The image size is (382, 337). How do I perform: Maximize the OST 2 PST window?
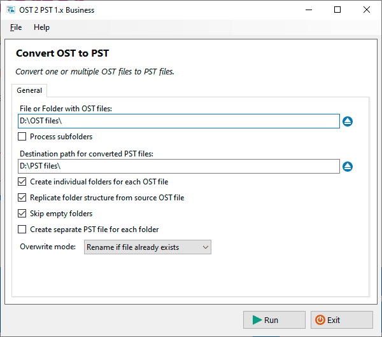click(x=337, y=10)
